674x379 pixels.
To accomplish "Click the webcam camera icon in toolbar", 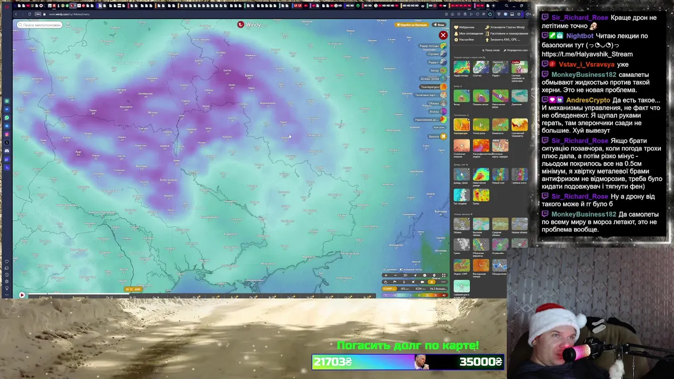I will (422, 282).
